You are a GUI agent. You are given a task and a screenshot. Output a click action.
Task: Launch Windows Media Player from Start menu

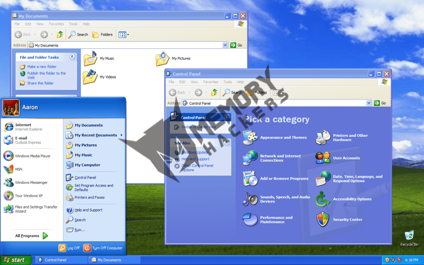[x=27, y=156]
